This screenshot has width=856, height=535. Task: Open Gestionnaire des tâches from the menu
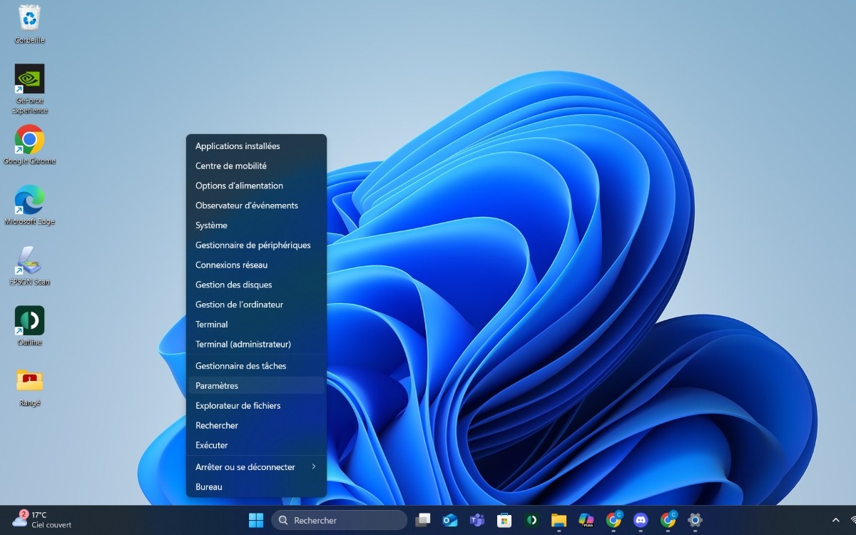241,365
